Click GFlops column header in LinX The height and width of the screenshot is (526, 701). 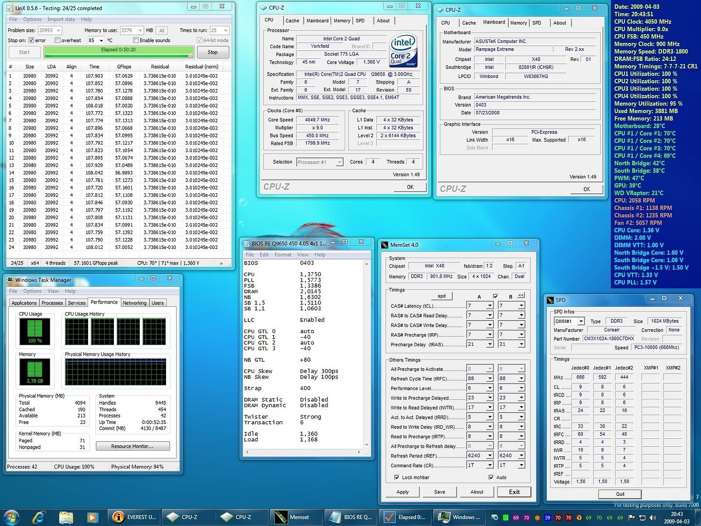pyautogui.click(x=124, y=67)
